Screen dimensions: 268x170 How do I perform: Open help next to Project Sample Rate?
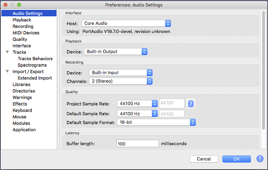click(x=191, y=104)
